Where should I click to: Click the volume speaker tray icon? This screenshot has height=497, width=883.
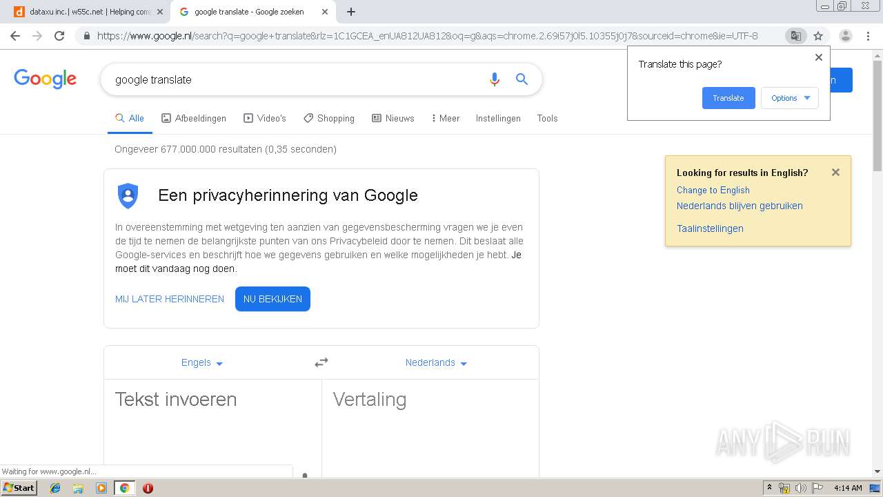[801, 488]
